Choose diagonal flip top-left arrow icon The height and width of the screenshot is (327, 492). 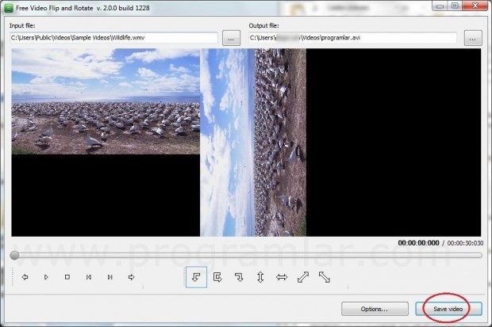click(x=324, y=277)
